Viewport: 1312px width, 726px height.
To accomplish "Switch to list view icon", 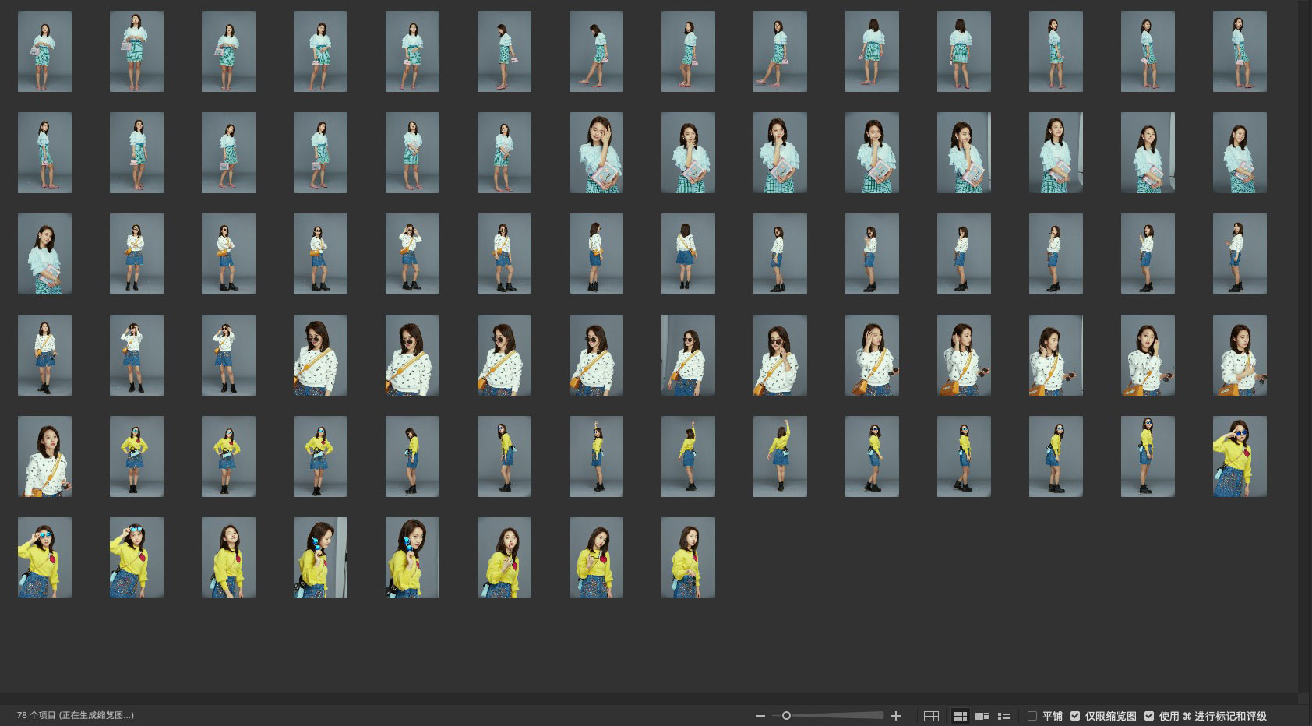I will click(1004, 716).
